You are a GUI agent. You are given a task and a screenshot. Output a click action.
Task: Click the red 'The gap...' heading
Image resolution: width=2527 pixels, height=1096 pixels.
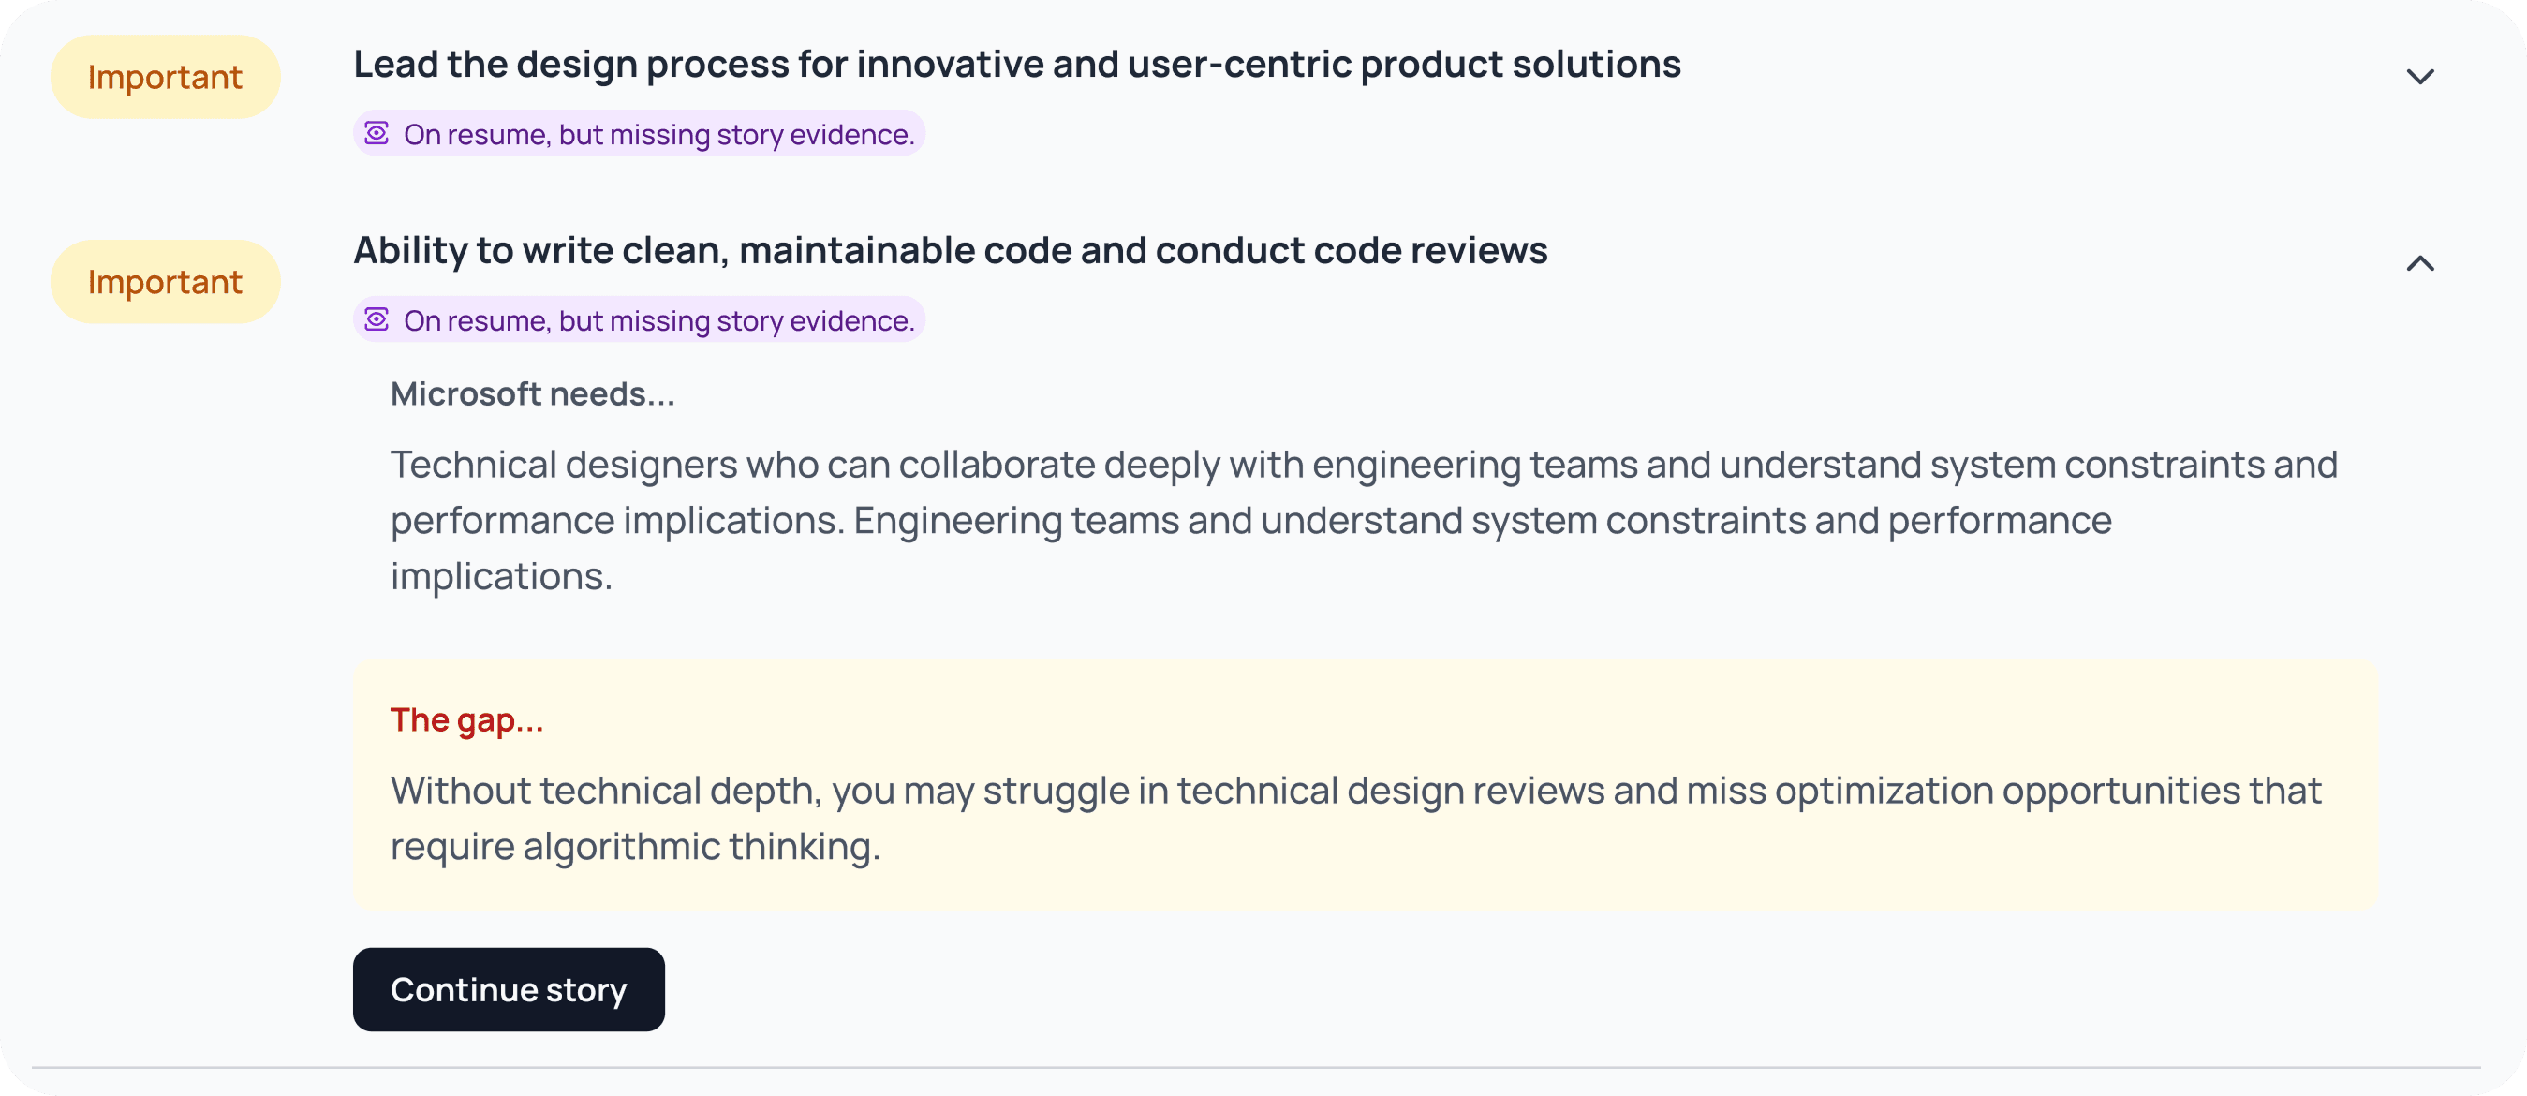[467, 720]
